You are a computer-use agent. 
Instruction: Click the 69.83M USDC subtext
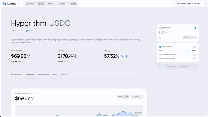click(x=16, y=62)
